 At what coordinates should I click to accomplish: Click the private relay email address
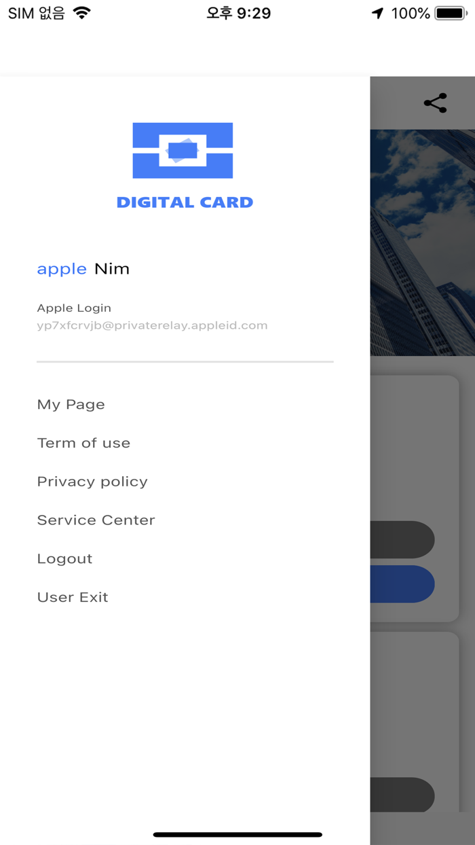click(152, 325)
